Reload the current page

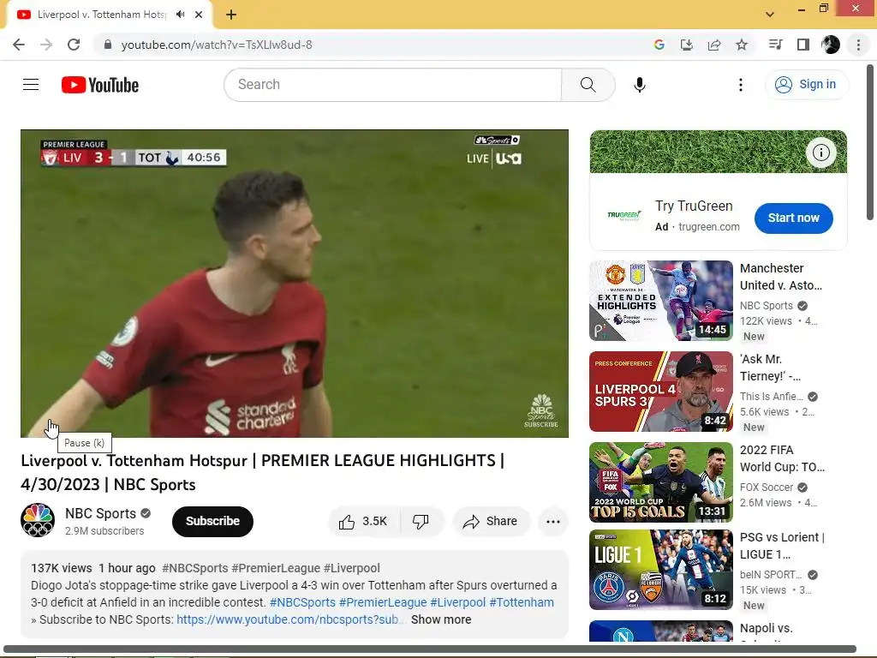tap(74, 45)
